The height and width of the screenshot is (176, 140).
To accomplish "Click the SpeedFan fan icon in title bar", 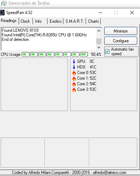I will click(x=2, y=13).
